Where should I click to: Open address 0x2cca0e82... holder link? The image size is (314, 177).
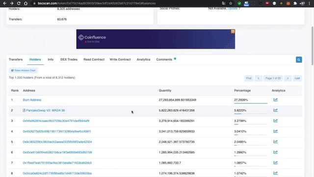57,173
